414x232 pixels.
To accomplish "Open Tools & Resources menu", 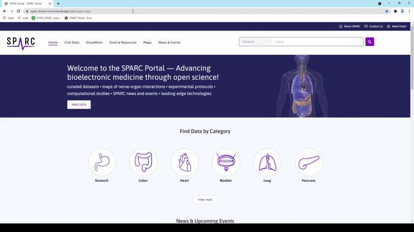I will click(123, 42).
